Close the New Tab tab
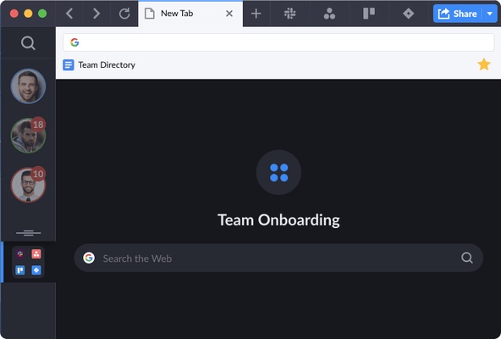501x339 pixels. coord(229,14)
